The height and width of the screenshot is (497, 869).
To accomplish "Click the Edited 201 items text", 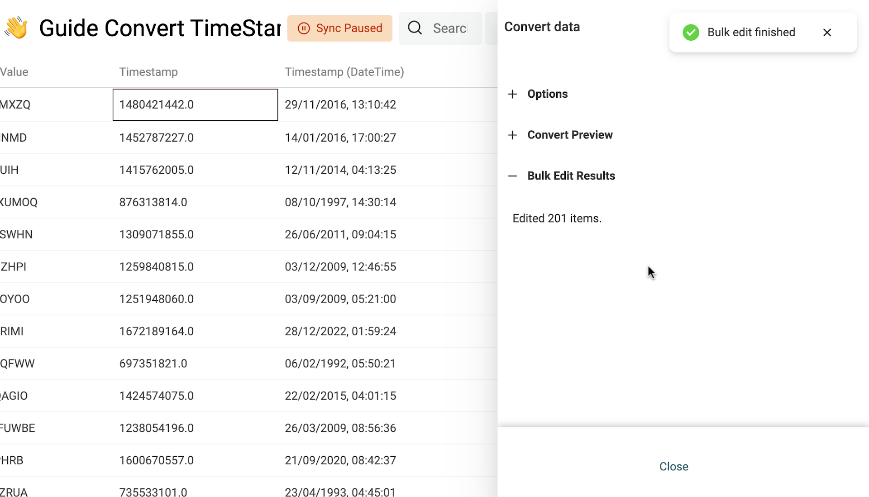I will [x=557, y=218].
